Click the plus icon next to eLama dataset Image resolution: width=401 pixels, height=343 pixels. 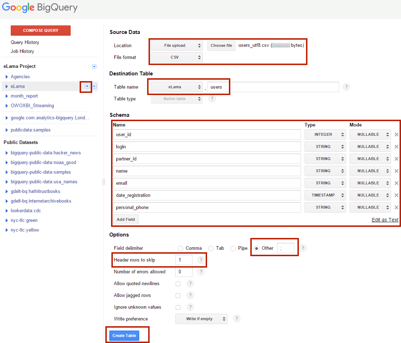point(87,86)
